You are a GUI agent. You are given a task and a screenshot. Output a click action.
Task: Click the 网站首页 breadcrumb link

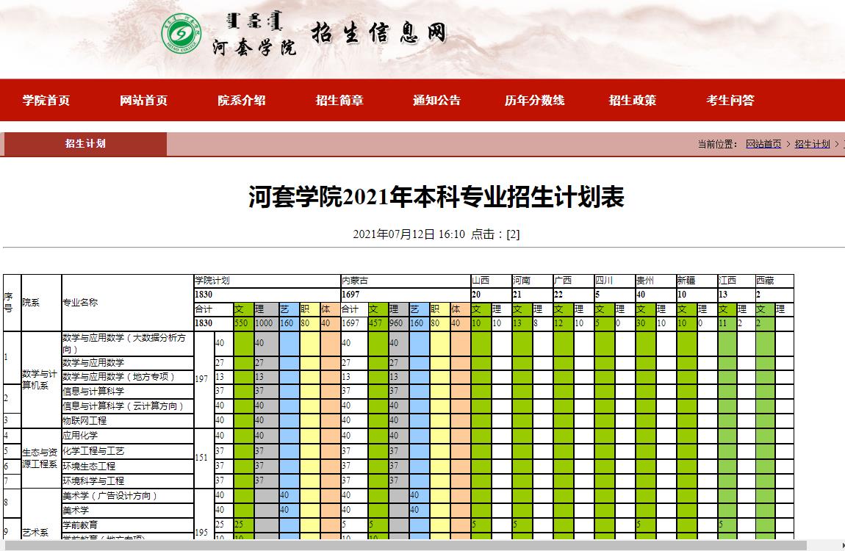(x=763, y=144)
